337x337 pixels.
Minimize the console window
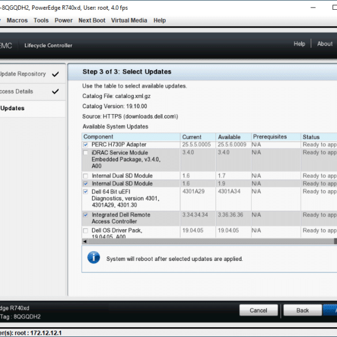click(313, 7)
